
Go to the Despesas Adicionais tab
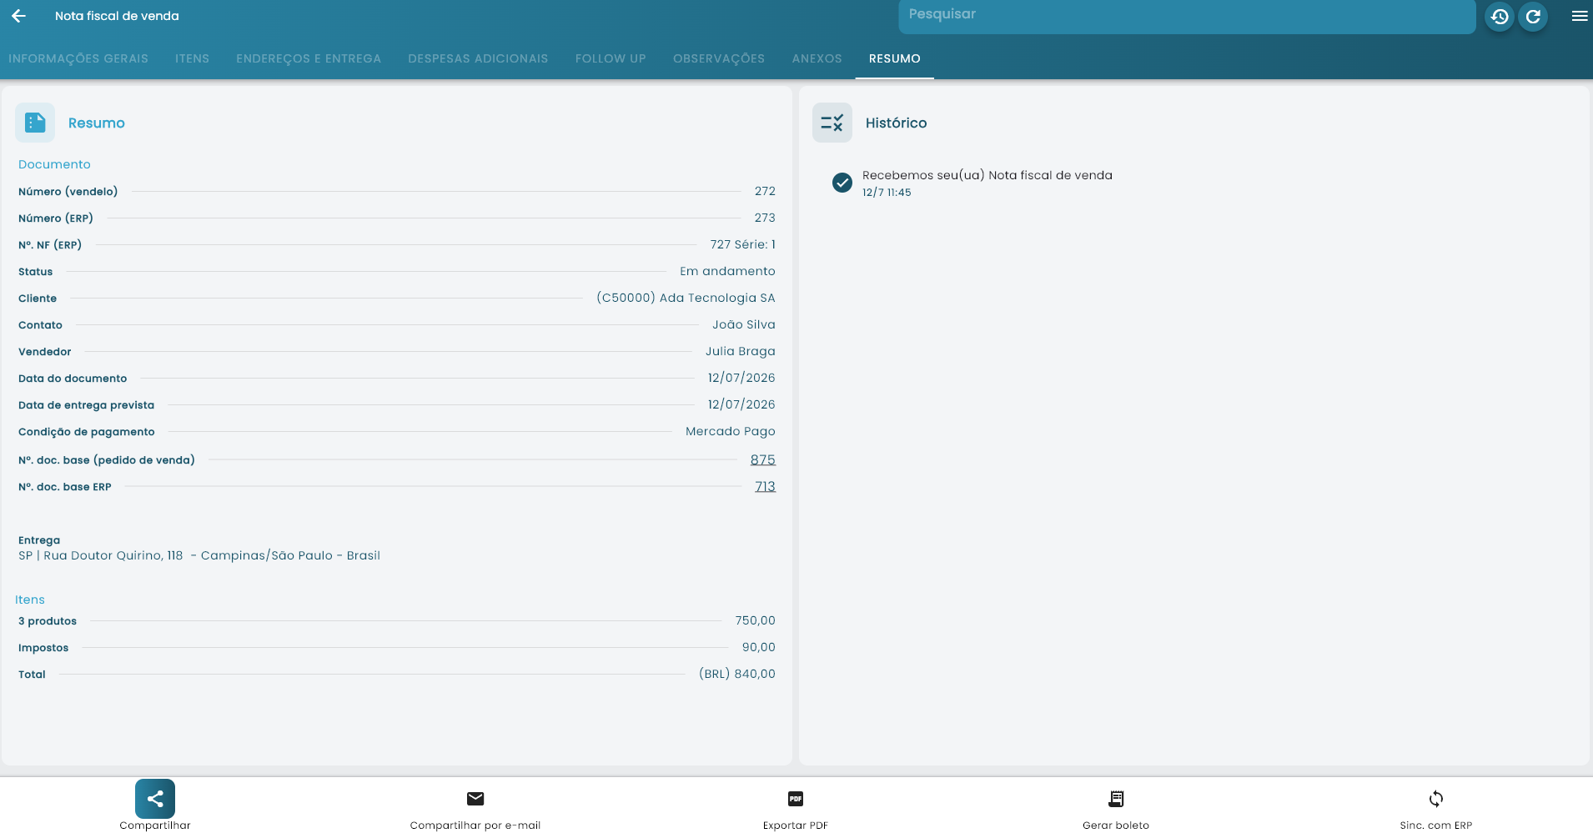click(x=478, y=58)
